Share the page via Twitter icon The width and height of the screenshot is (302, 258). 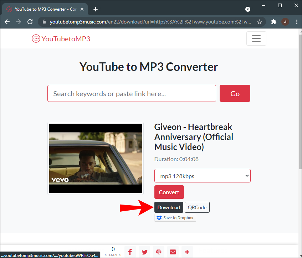144,252
